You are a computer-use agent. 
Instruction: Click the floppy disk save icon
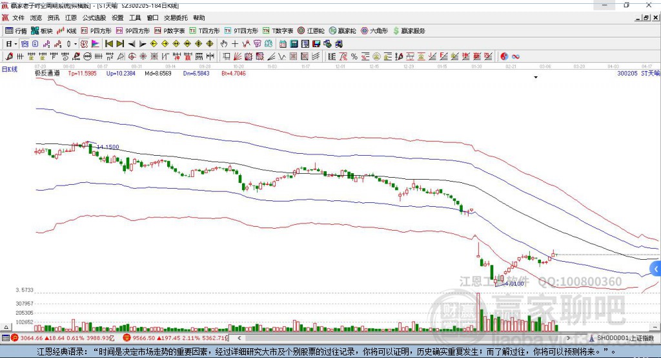pyautogui.click(x=316, y=44)
